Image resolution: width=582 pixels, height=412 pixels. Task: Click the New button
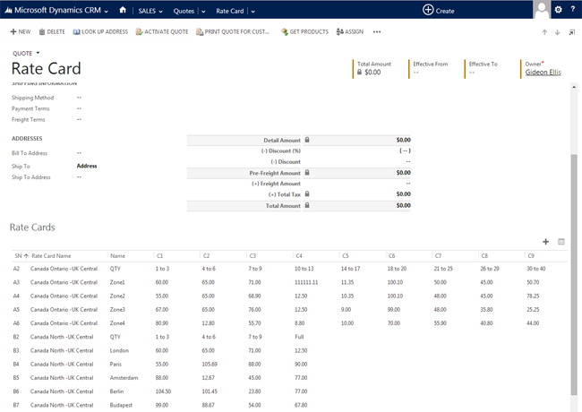(x=20, y=31)
